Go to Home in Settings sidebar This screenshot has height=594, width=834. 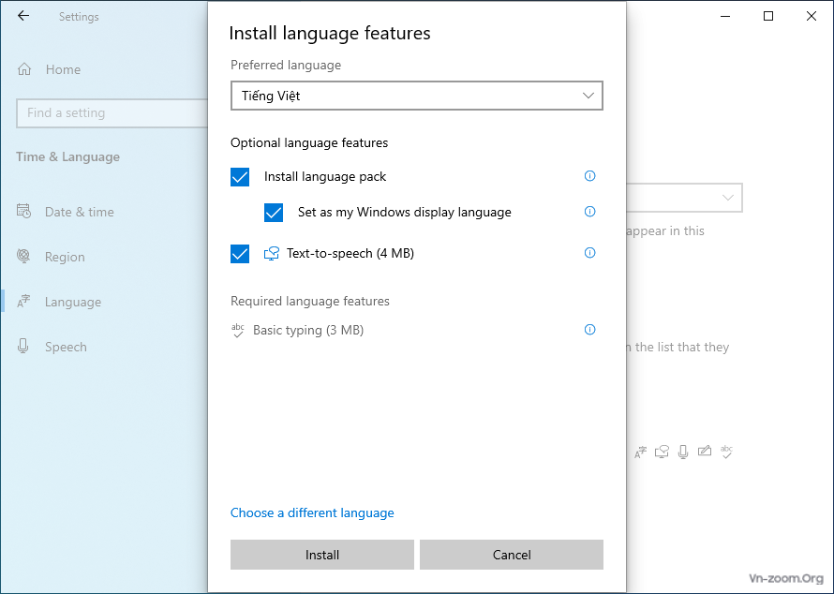(63, 69)
